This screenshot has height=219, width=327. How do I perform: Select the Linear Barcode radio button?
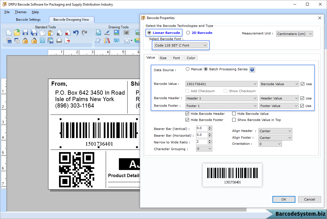click(x=149, y=33)
